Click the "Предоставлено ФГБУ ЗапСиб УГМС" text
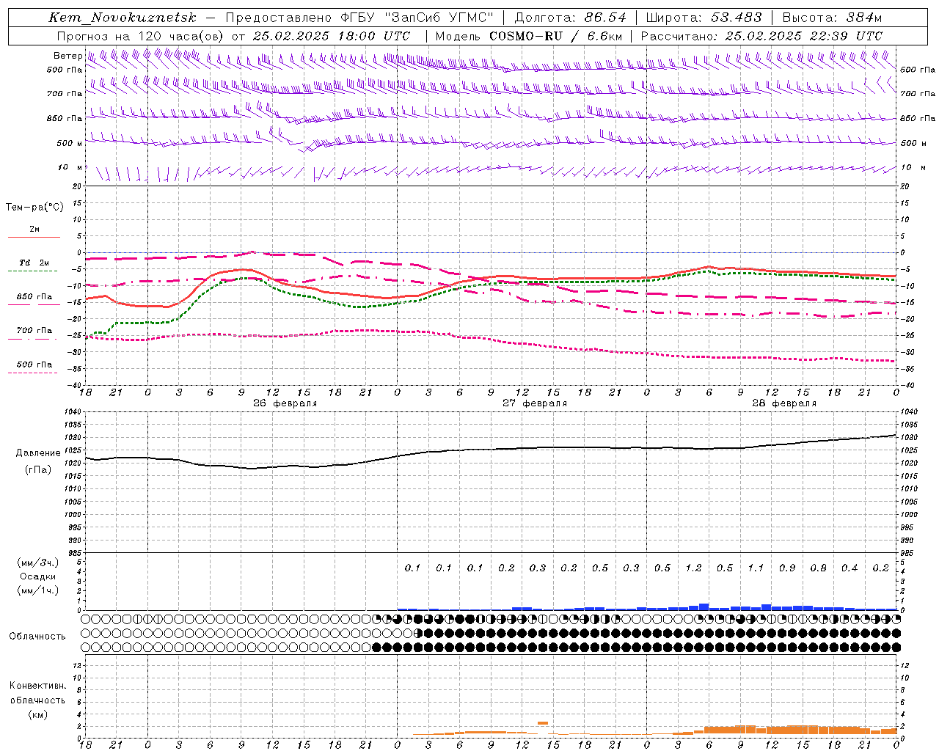Viewport: 939px width, 751px height. [359, 18]
